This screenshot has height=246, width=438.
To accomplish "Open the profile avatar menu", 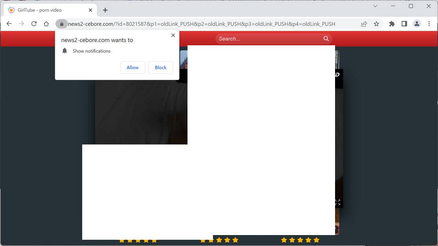I will pyautogui.click(x=417, y=24).
